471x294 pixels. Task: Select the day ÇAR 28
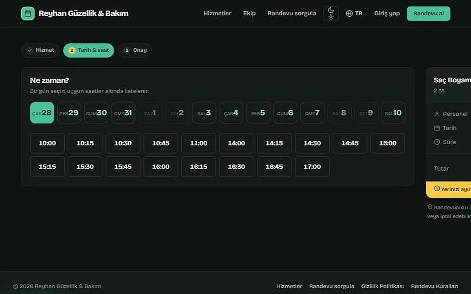[42, 113]
